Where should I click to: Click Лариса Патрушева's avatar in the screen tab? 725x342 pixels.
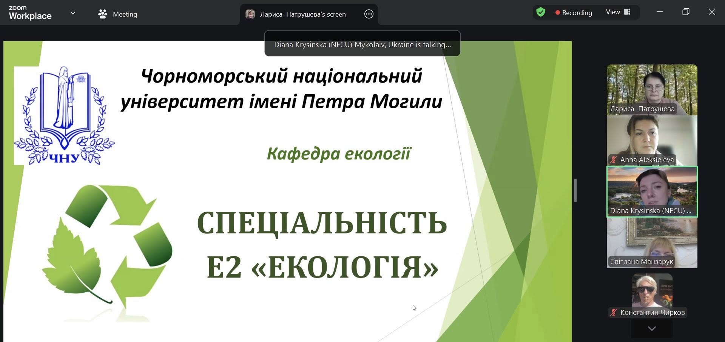(250, 14)
